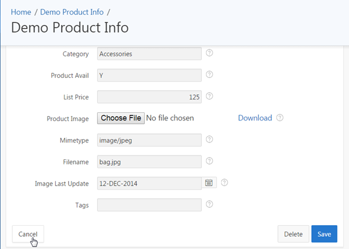Image resolution: width=349 pixels, height=249 pixels.
Task: Click help icon next to Download link
Action: click(280, 118)
